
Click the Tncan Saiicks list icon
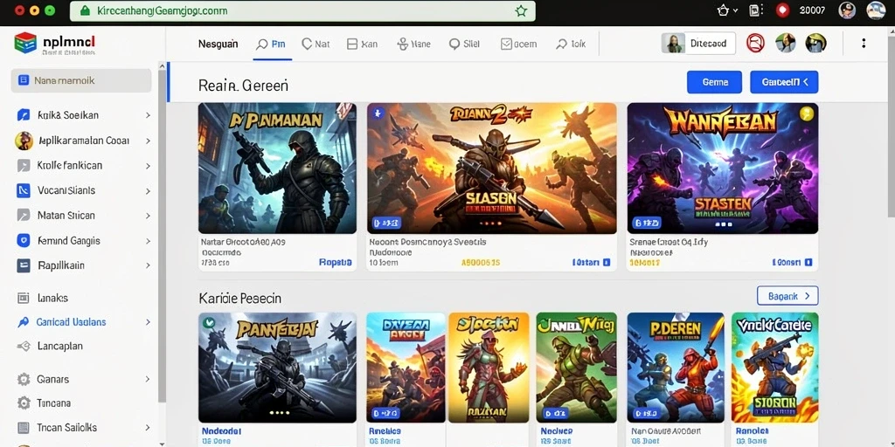coord(24,428)
